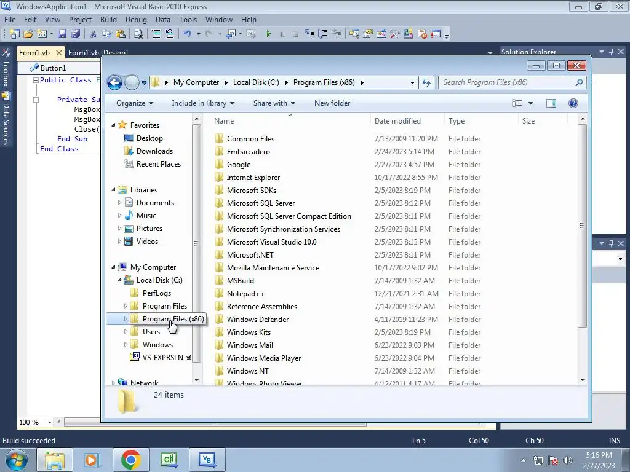The height and width of the screenshot is (472, 630).
Task: Click Refresh button beside address bar
Action: (426, 83)
